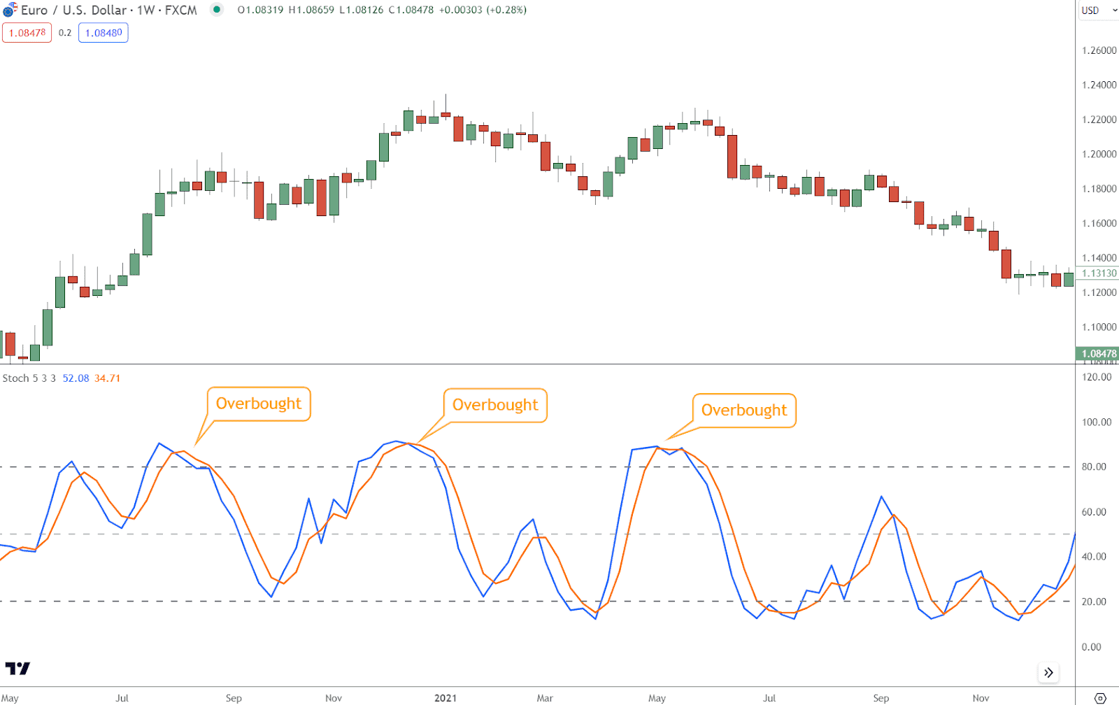Image resolution: width=1119 pixels, height=705 pixels.
Task: Click 1.20000 on the price scale
Action: tap(1099, 154)
